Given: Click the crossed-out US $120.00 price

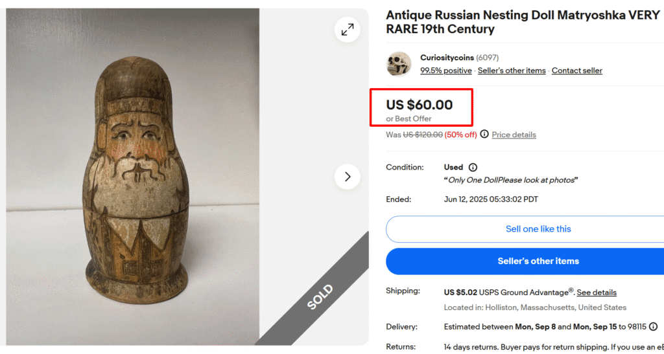Looking at the screenshot, I should (423, 135).
